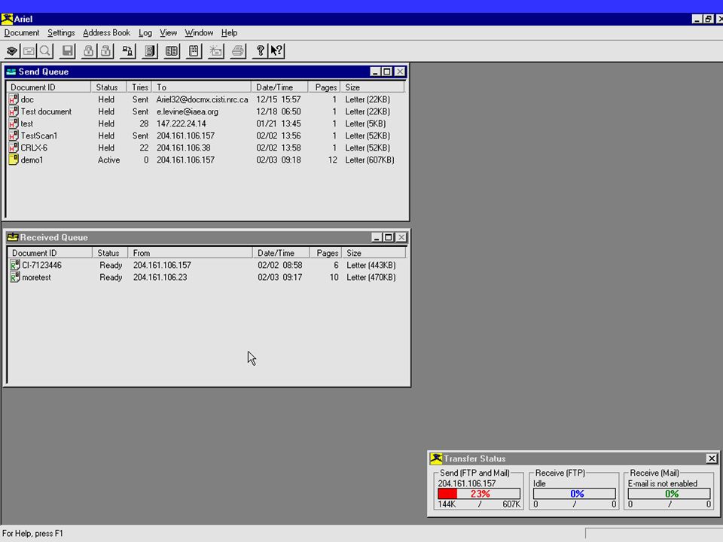This screenshot has height=542, width=723.
Task: Click address 147.222.24.14
Action: pyautogui.click(x=182, y=123)
